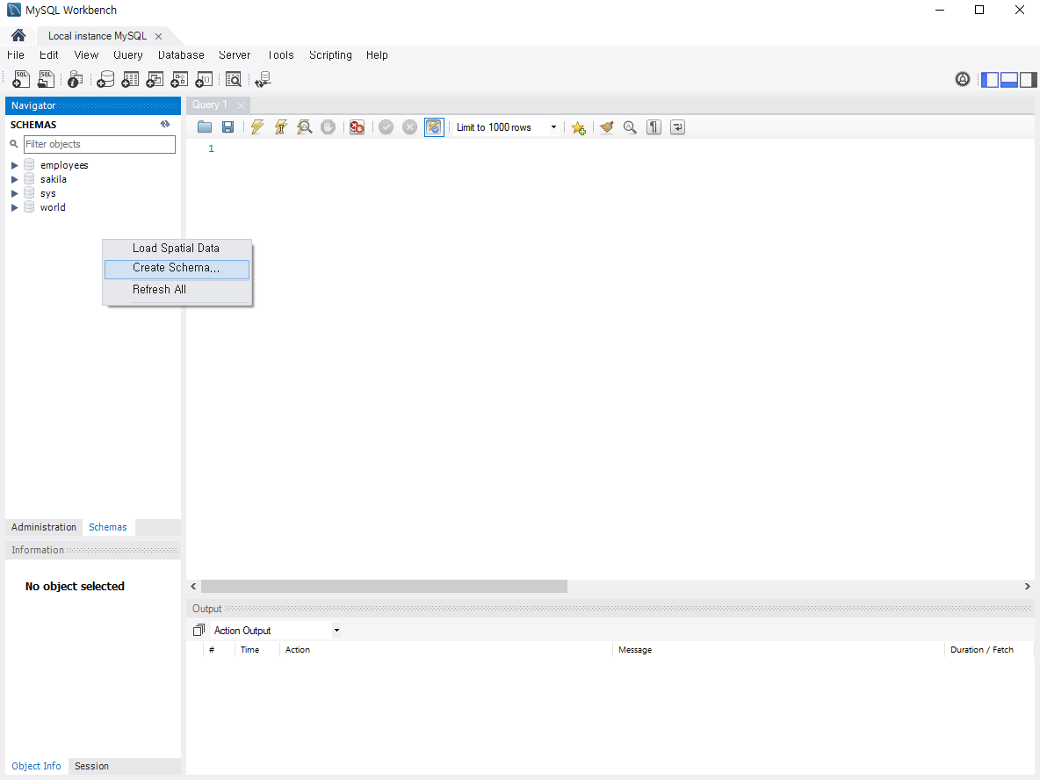Open the find panel magnifier icon
Screen dimensions: 1040x780
(630, 127)
